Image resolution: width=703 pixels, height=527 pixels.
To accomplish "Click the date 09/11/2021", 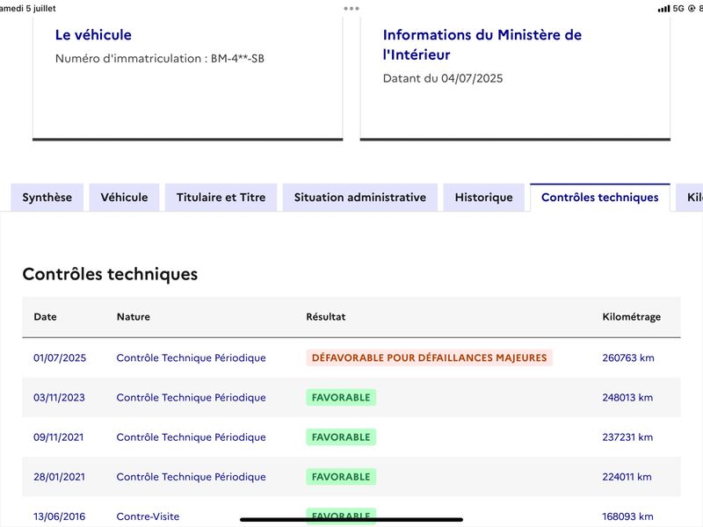I will coord(59,437).
